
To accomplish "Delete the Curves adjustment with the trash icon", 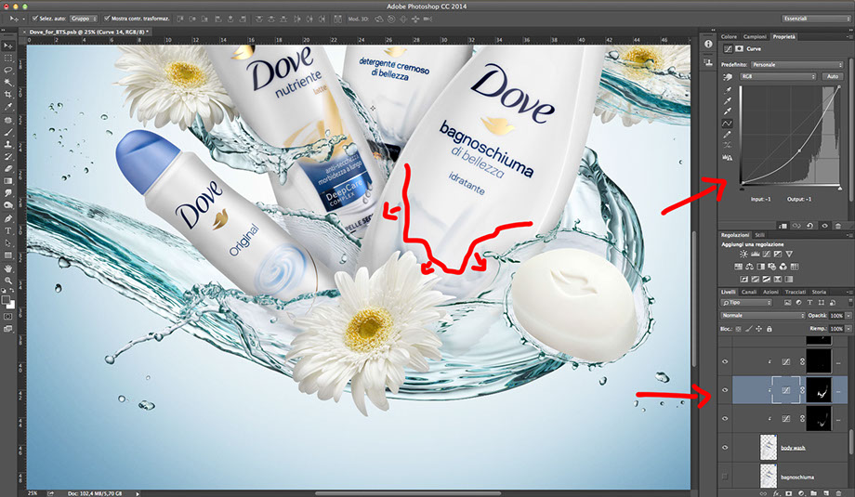I will click(838, 226).
